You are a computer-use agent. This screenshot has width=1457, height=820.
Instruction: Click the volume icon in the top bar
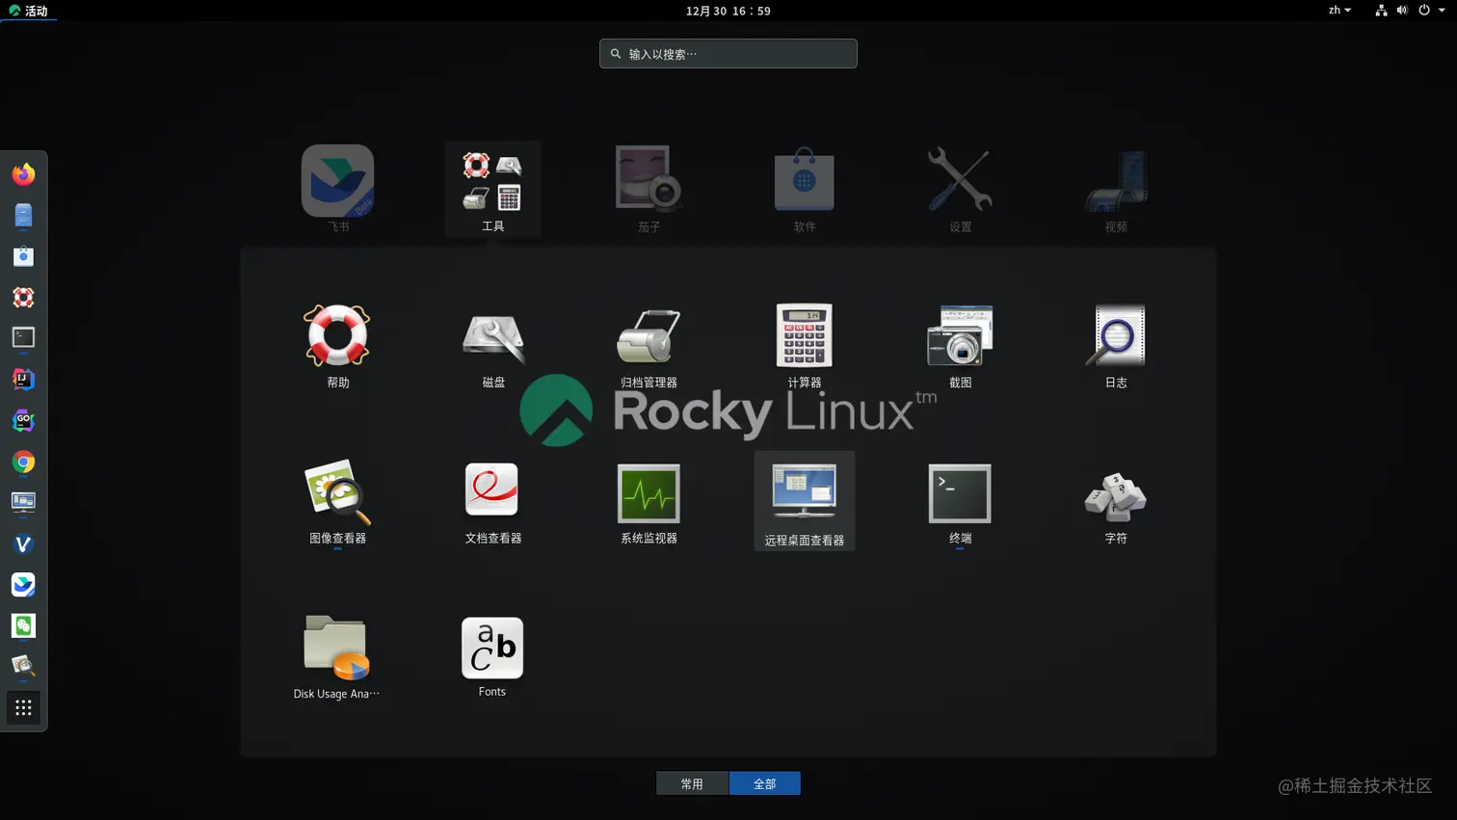1402,11
